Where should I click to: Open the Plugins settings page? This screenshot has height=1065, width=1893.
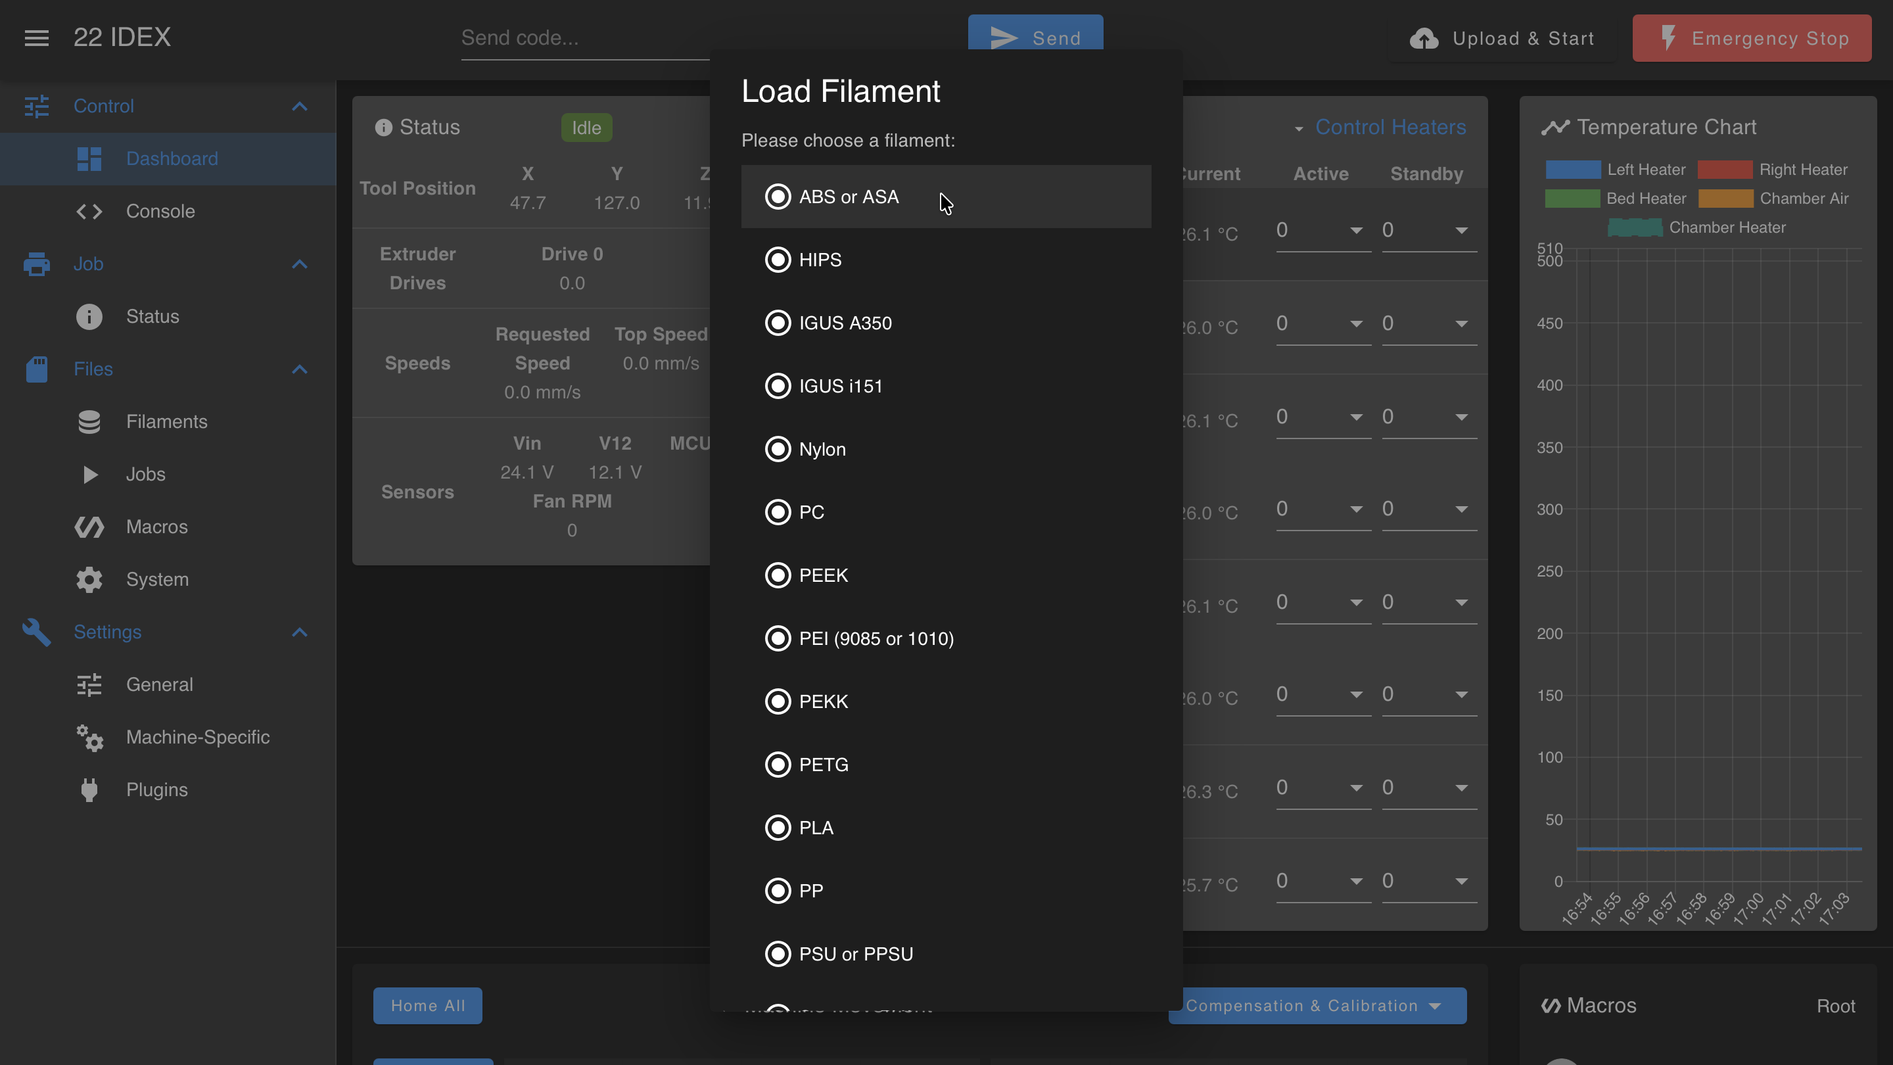click(x=168, y=790)
